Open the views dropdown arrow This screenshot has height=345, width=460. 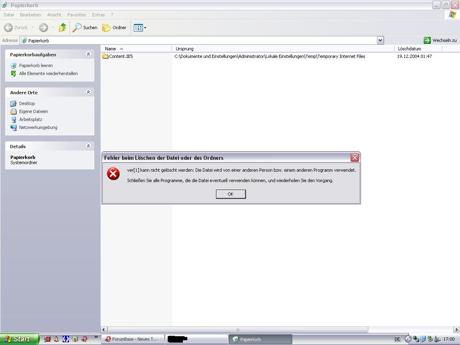[145, 28]
